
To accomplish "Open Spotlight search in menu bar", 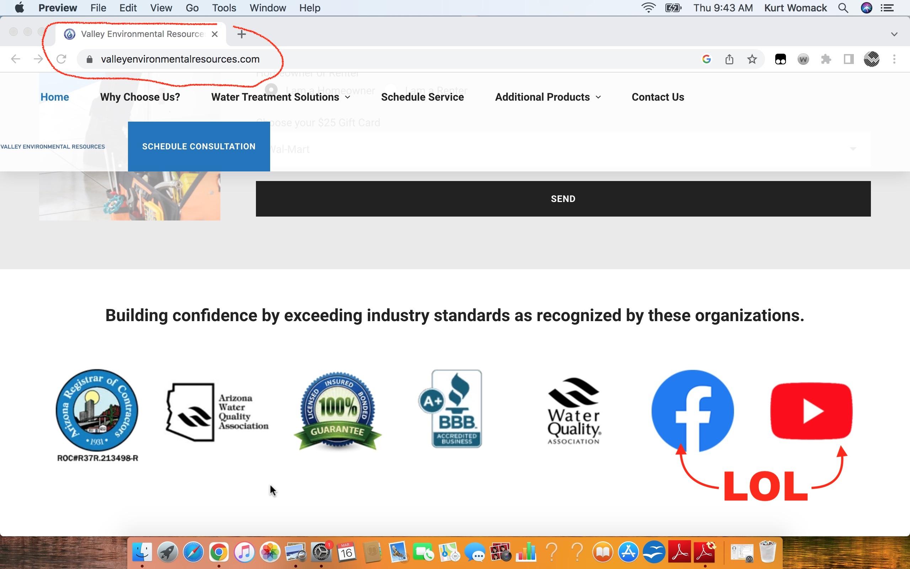I will click(844, 8).
